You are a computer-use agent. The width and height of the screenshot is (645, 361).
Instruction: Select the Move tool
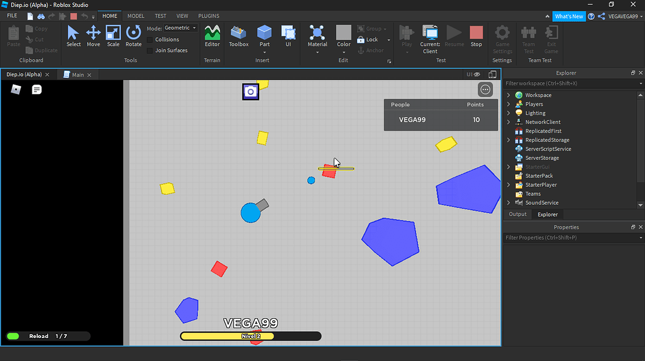tap(93, 35)
